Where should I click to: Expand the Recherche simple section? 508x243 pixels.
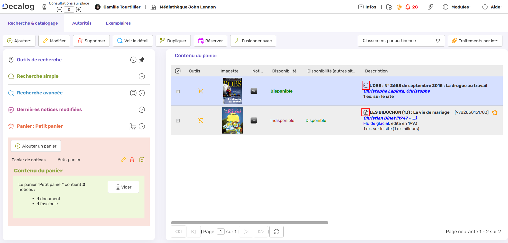[x=142, y=76]
